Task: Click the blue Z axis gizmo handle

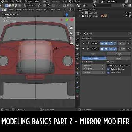Action: 67,15
